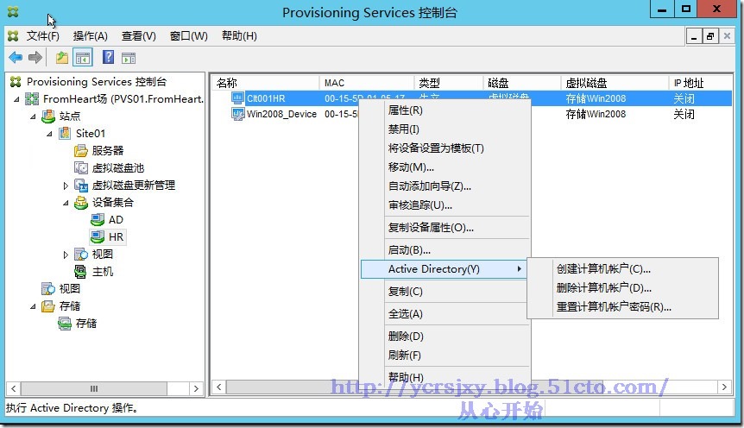
Task: Sort by the 虚拟磁盘 column header
Action: [x=615, y=83]
